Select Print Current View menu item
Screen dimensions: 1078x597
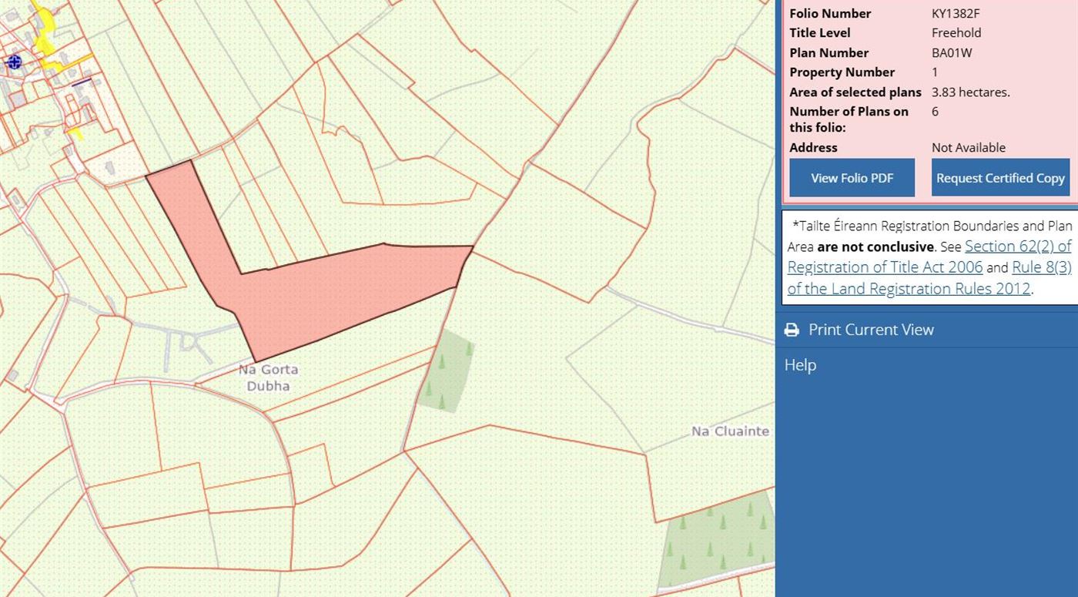[871, 330]
